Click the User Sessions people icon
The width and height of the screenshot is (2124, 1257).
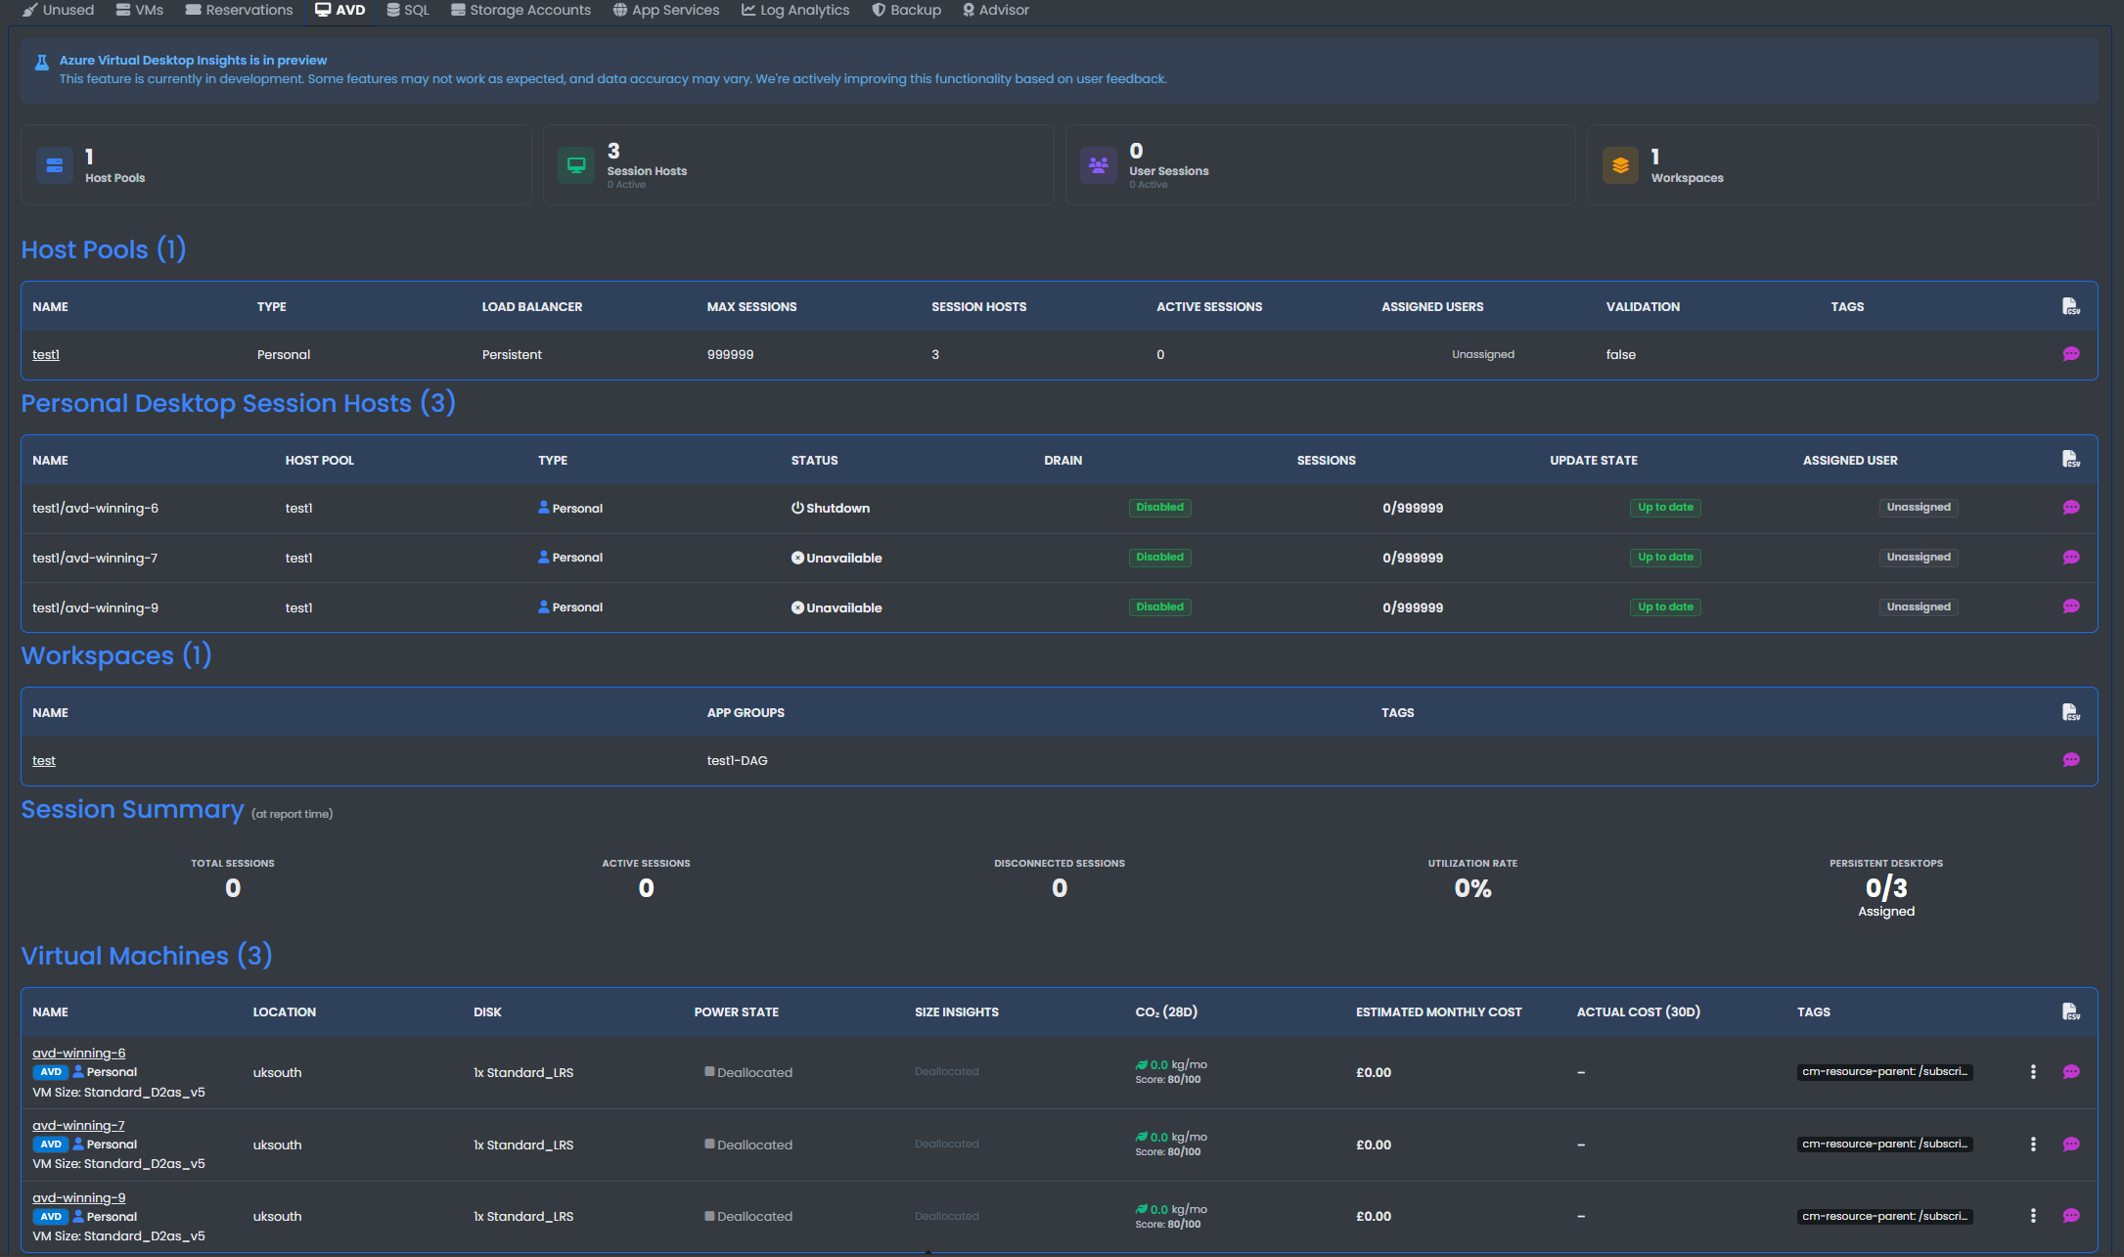(x=1099, y=165)
